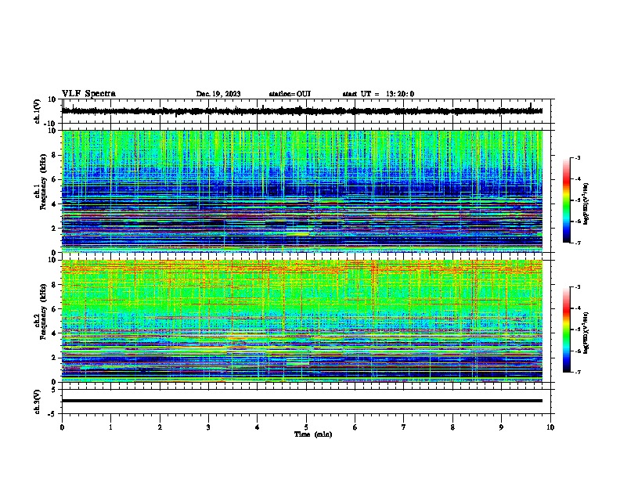
Task: Click time axis tick label '1'
Action: (111, 427)
